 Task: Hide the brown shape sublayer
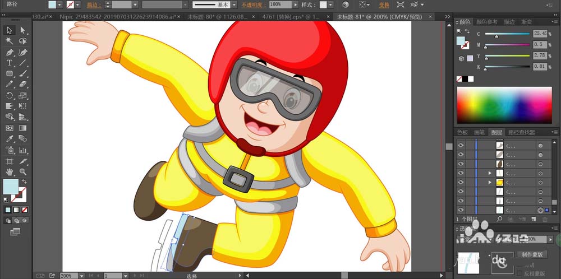[461, 164]
